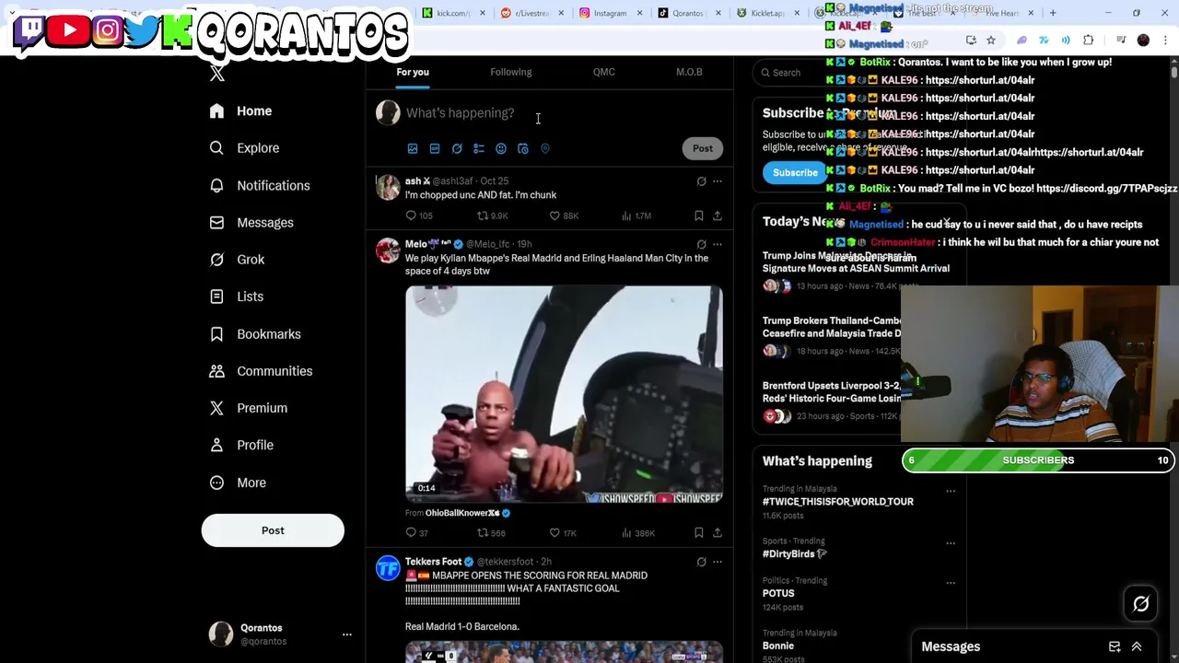This screenshot has height=663, width=1179.
Task: Open Tekkers Foot profile name link
Action: click(x=433, y=562)
